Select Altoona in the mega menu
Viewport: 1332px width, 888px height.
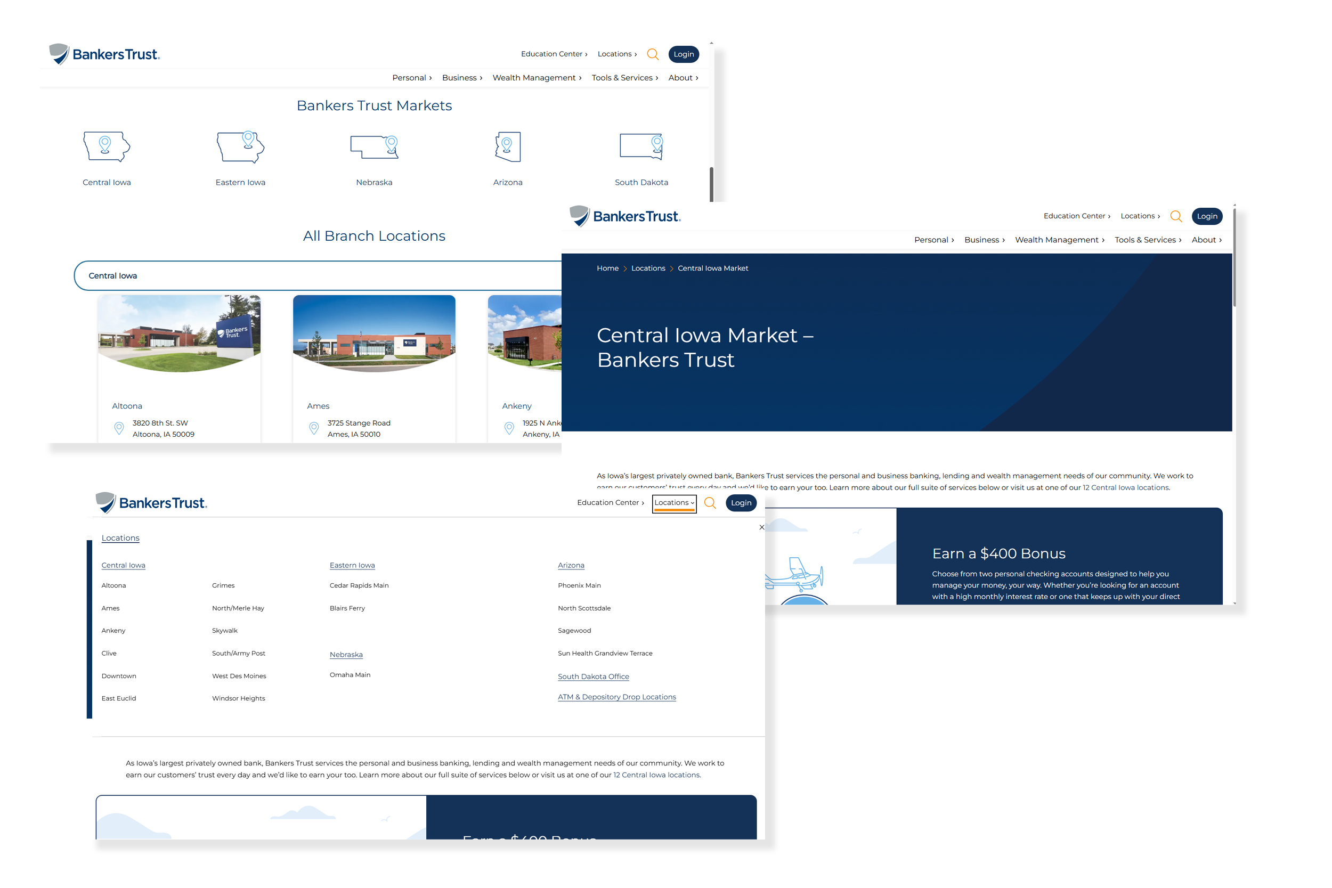pyautogui.click(x=114, y=585)
